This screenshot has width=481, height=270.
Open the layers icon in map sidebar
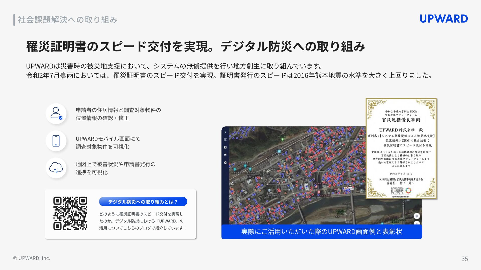(x=225, y=155)
